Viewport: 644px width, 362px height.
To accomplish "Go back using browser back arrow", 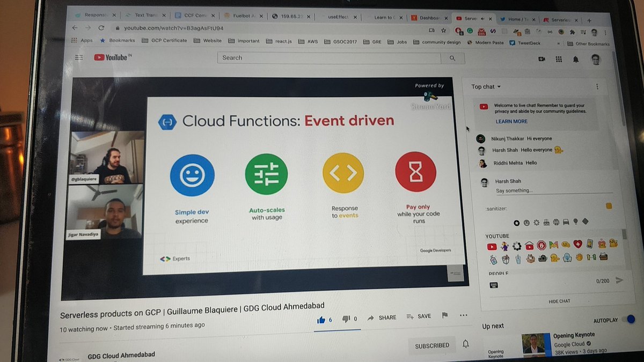I will tap(75, 27).
